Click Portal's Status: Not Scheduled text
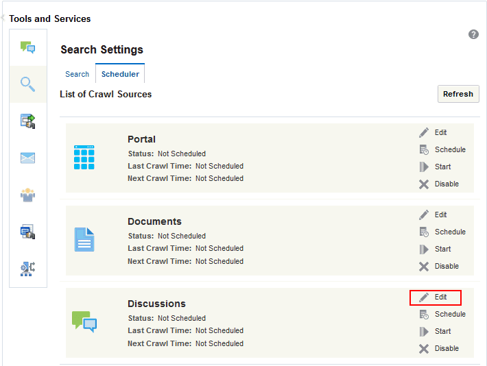Screen dimensions: 487x366 (167, 154)
